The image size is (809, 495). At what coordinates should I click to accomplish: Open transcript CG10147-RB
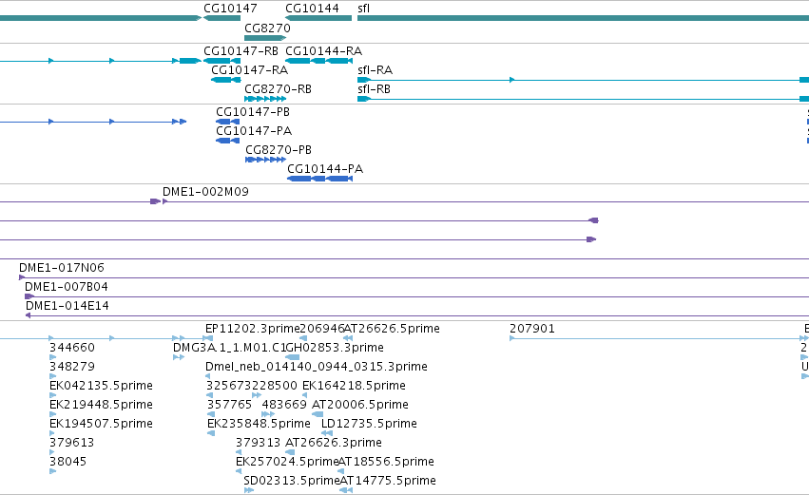241,51
